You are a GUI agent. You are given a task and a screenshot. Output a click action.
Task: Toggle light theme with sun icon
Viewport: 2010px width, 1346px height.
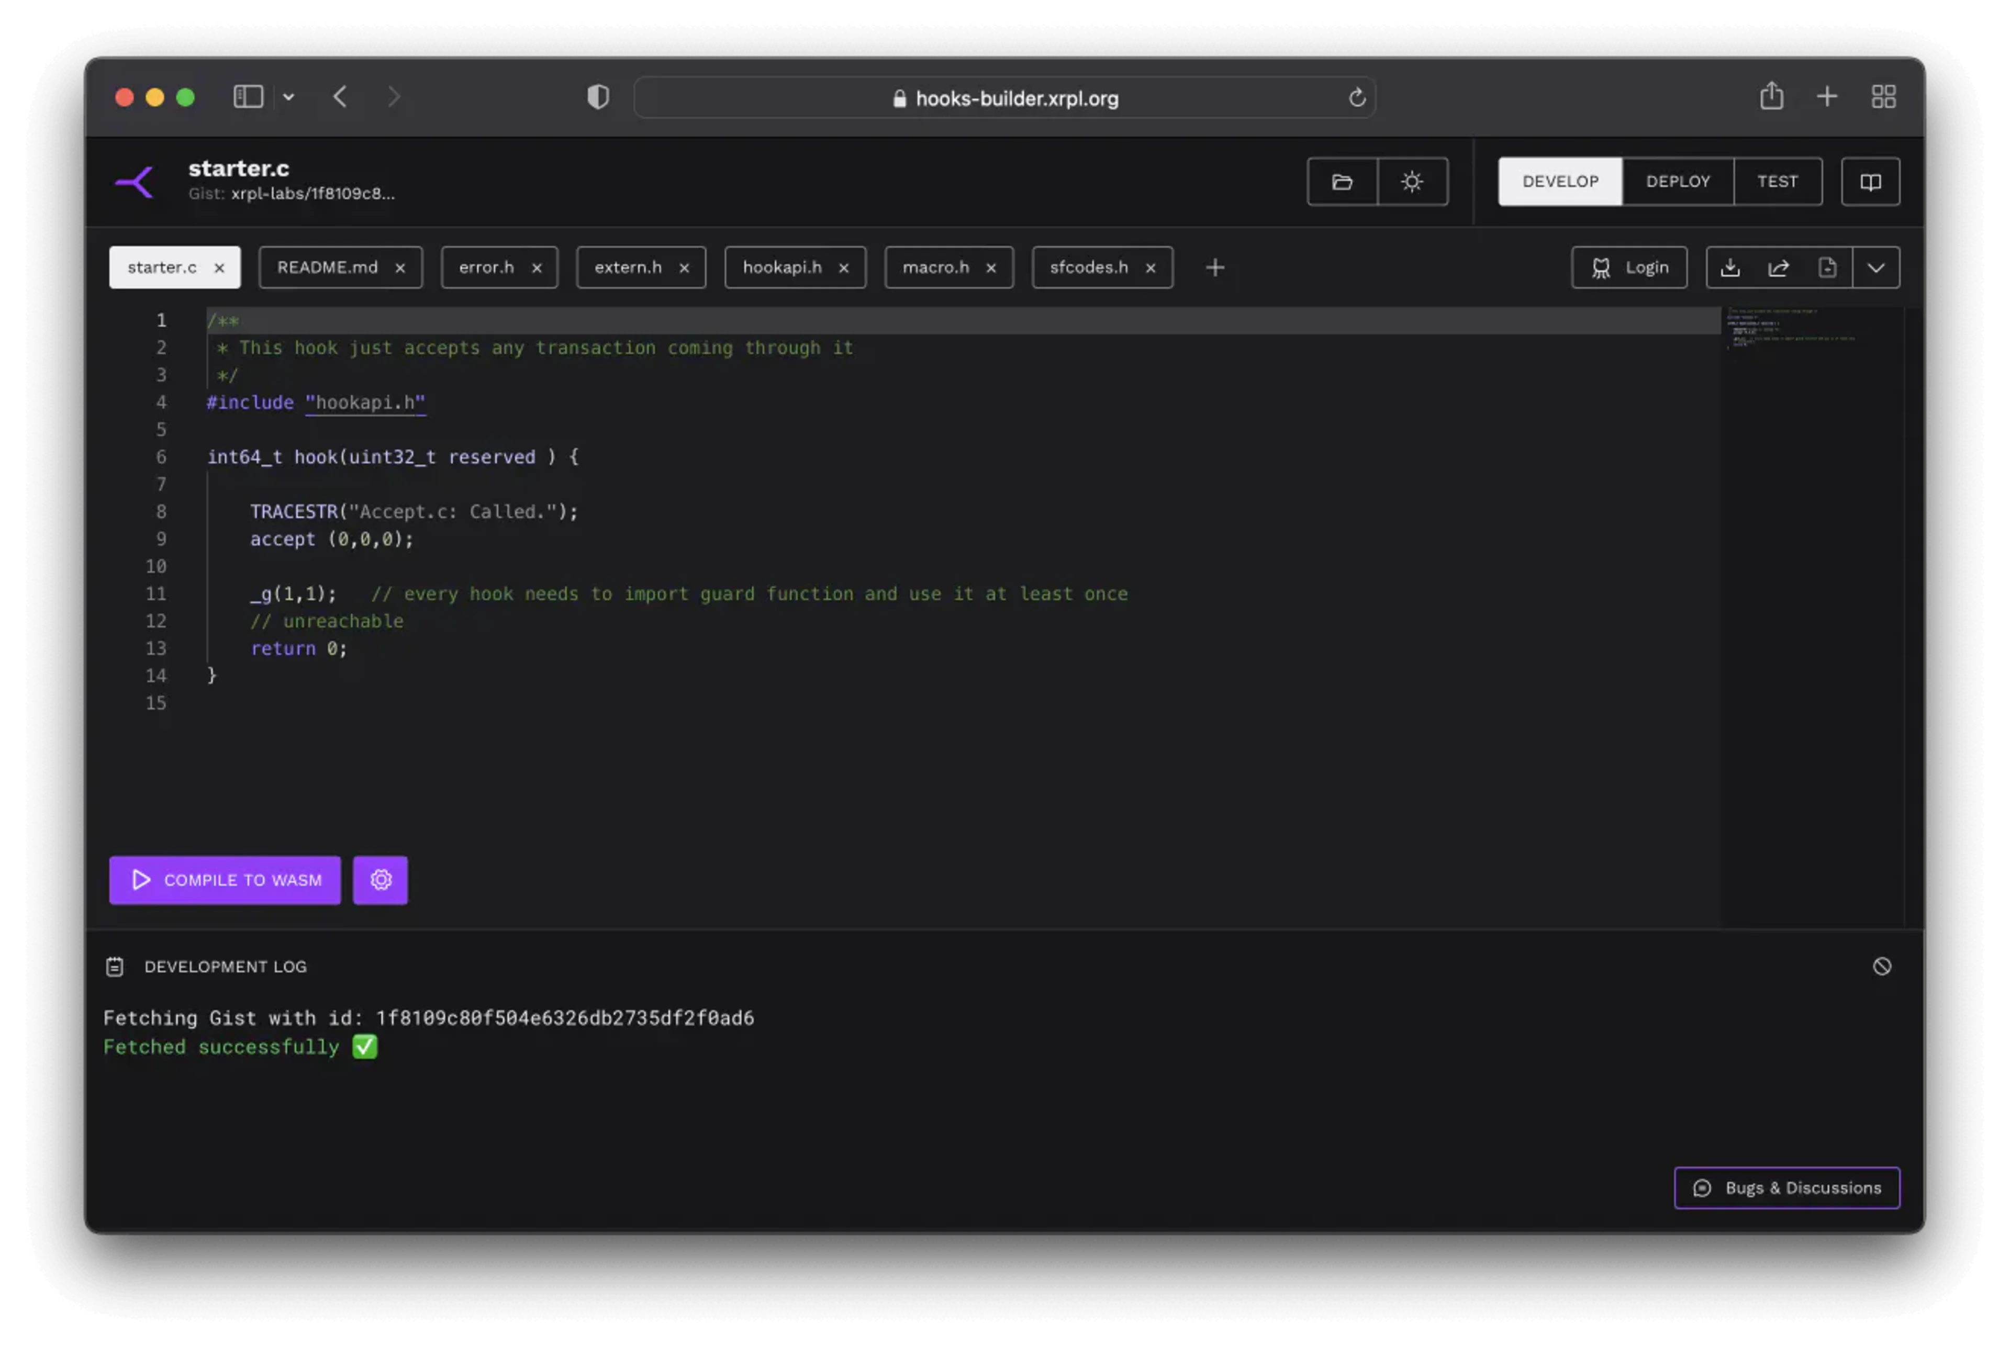[x=1412, y=181]
